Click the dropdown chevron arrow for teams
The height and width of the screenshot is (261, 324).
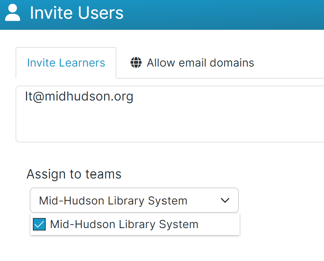click(225, 200)
